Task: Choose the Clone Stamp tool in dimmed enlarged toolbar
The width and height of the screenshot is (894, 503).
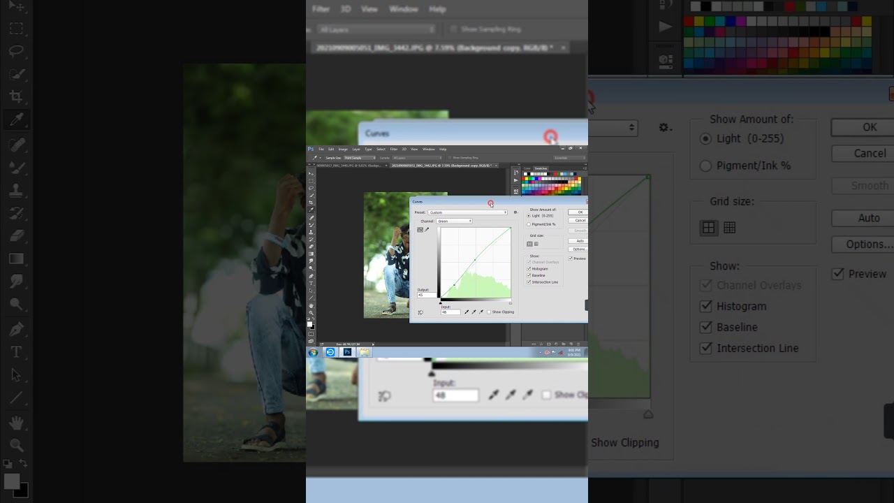Action: pos(16,190)
